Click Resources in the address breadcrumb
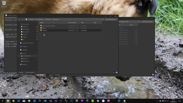Image resolution: width=183 pixels, height=103 pixels. [x=56, y=19]
